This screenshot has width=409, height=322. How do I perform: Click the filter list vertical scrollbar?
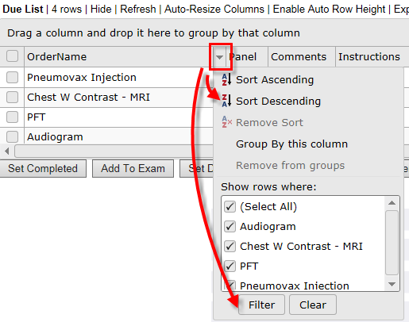coord(392,243)
